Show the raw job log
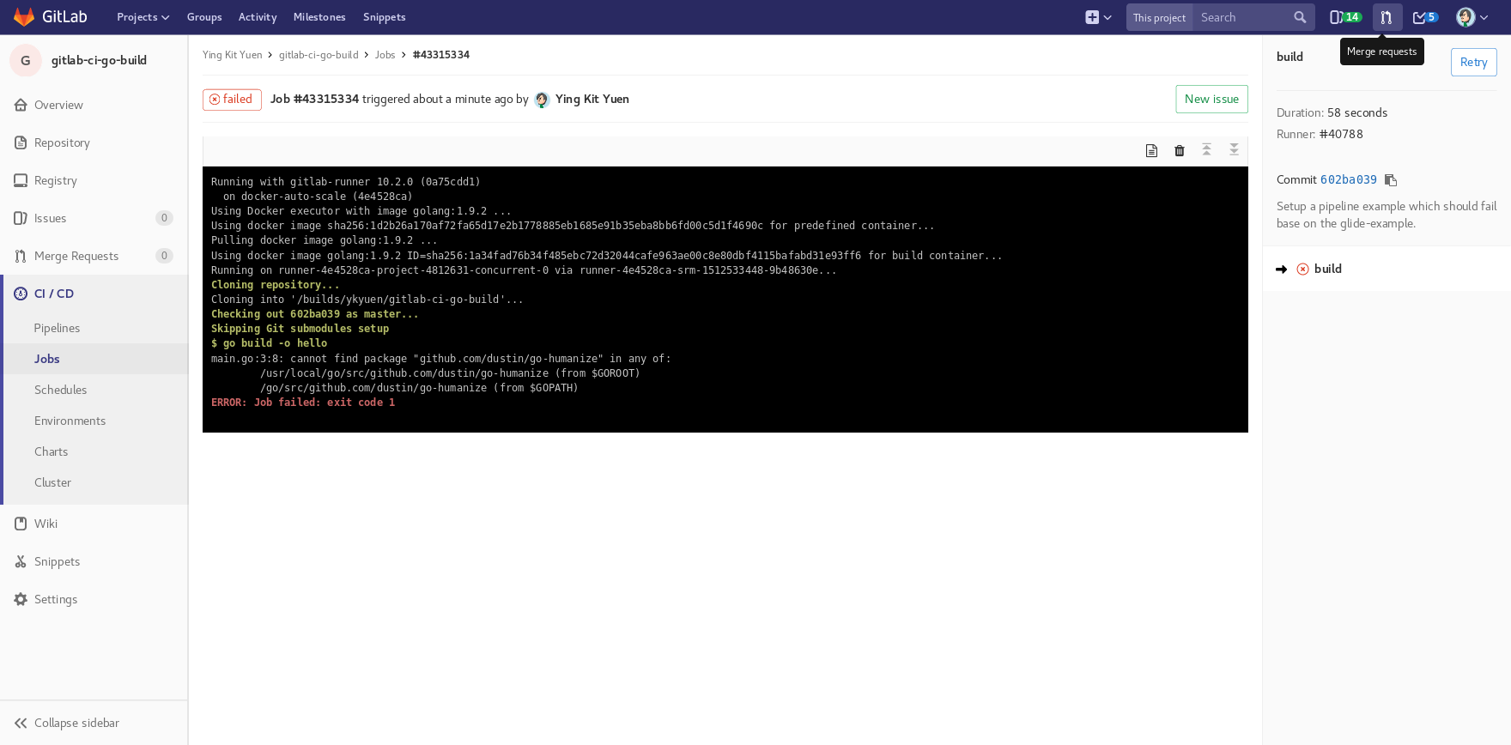The height and width of the screenshot is (745, 1511). tap(1151, 150)
